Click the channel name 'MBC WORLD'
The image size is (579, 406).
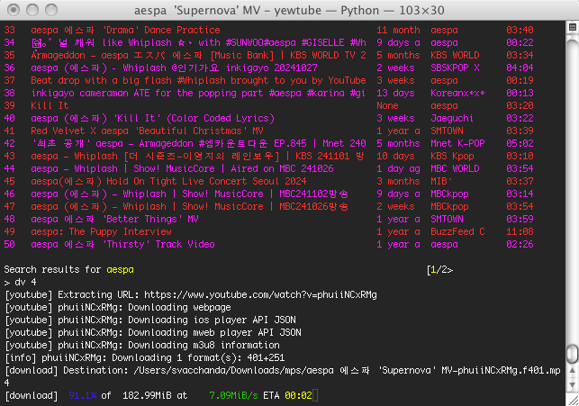(x=455, y=168)
